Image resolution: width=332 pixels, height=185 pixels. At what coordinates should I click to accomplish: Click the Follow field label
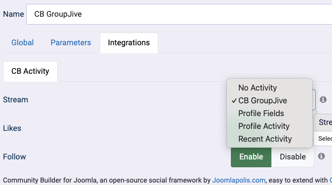[x=14, y=156]
